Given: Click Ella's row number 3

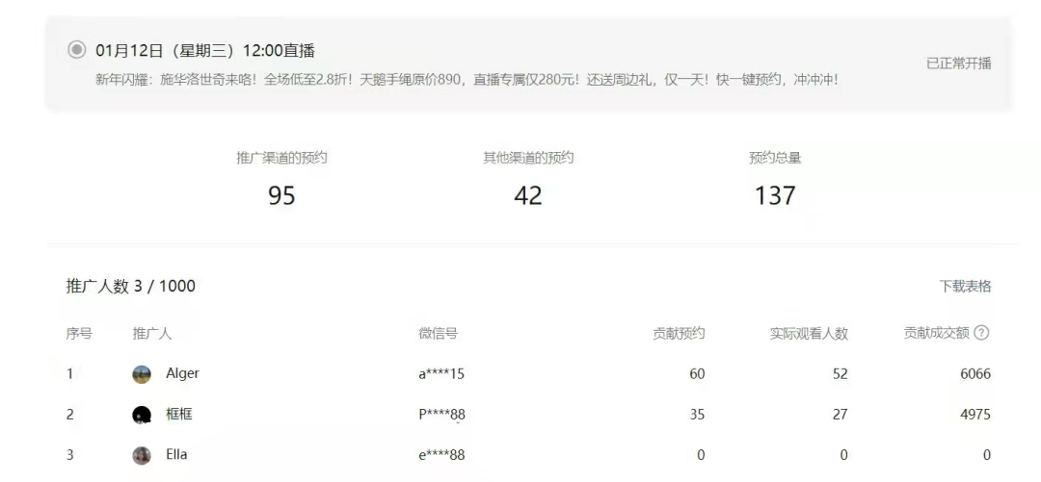Looking at the screenshot, I should [69, 455].
